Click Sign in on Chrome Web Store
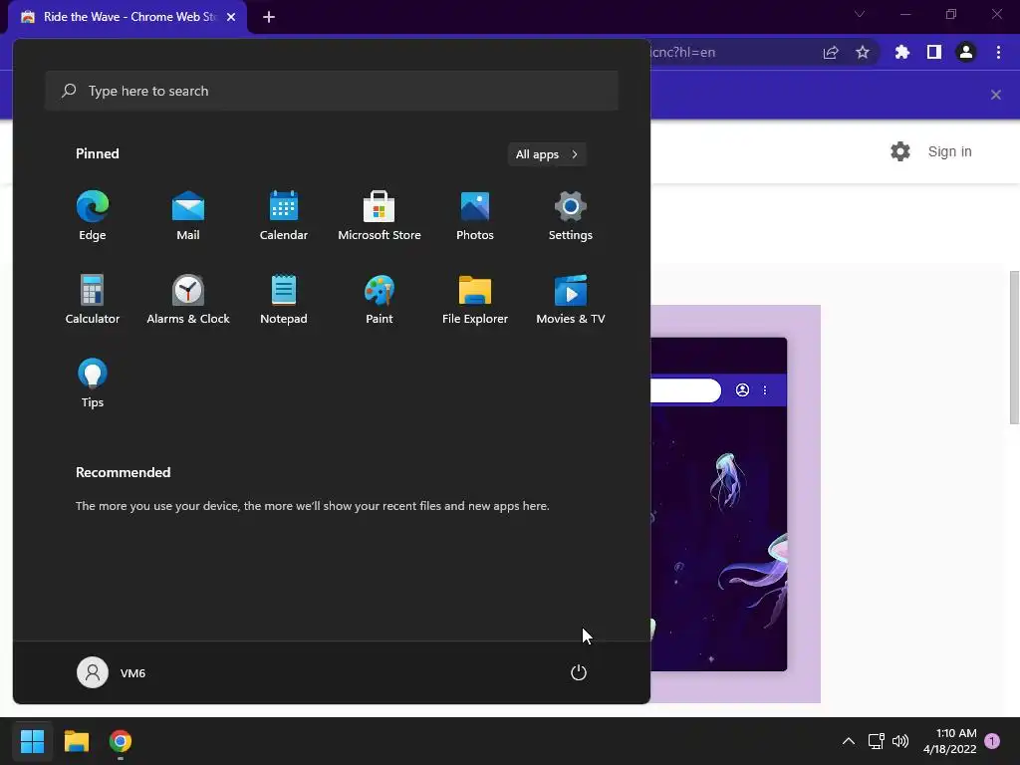1020x765 pixels. (949, 151)
